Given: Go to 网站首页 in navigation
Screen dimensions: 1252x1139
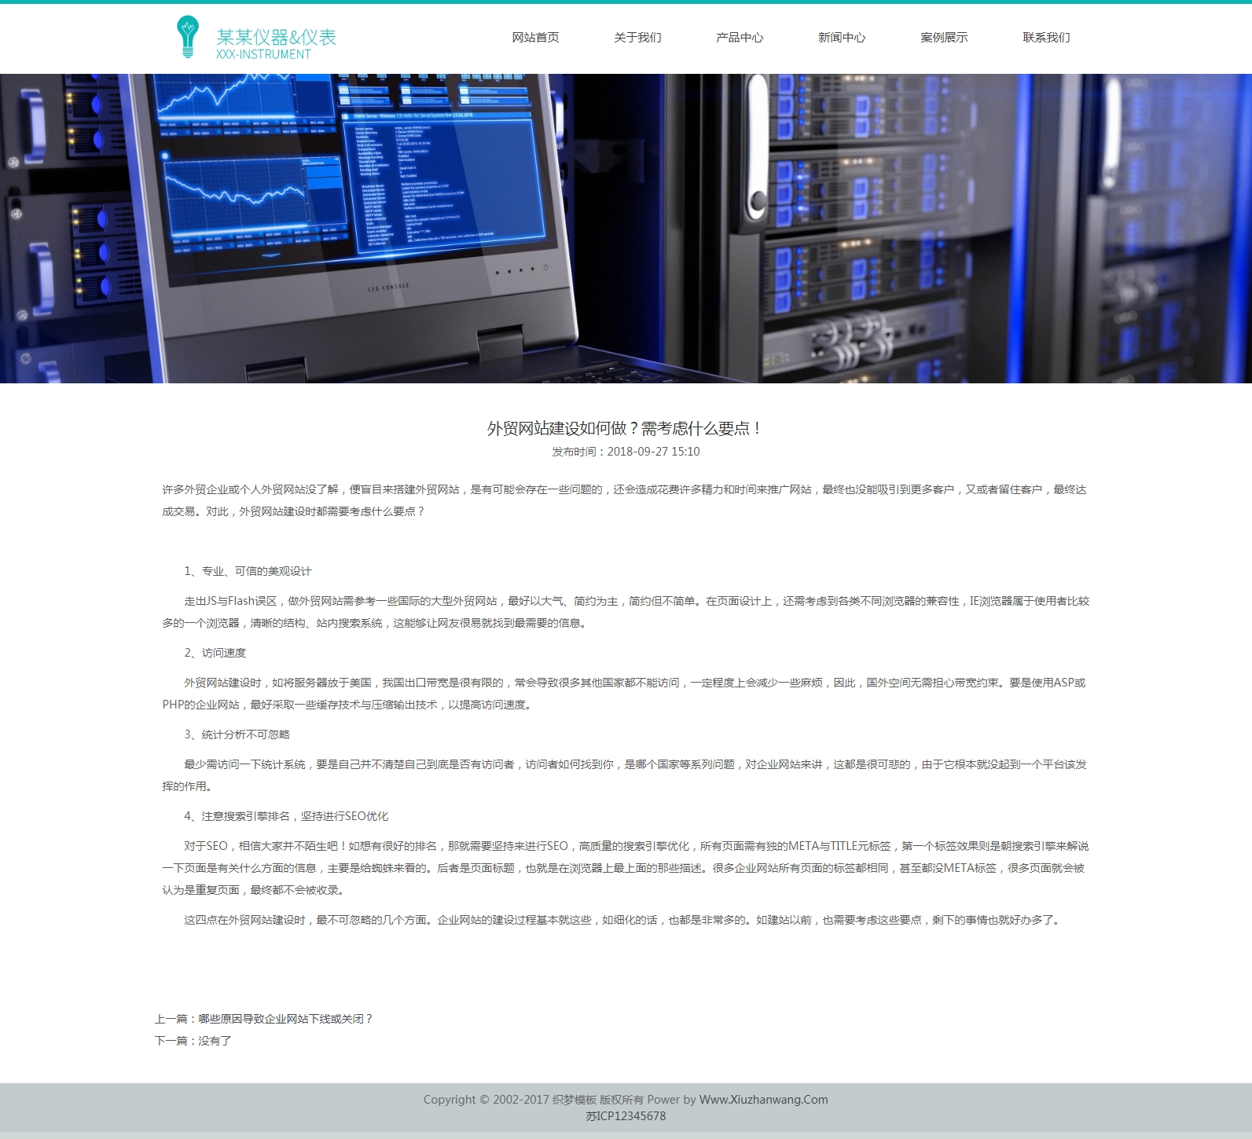Looking at the screenshot, I should click(535, 38).
